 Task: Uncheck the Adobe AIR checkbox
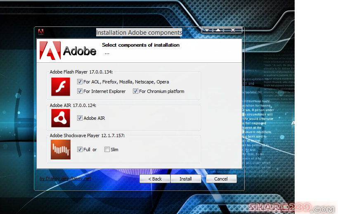pos(80,118)
